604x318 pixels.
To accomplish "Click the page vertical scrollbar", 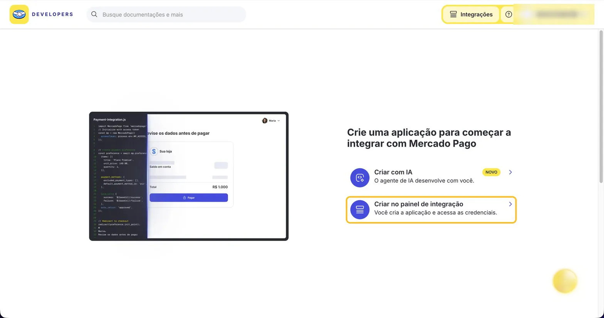I will pyautogui.click(x=601, y=107).
